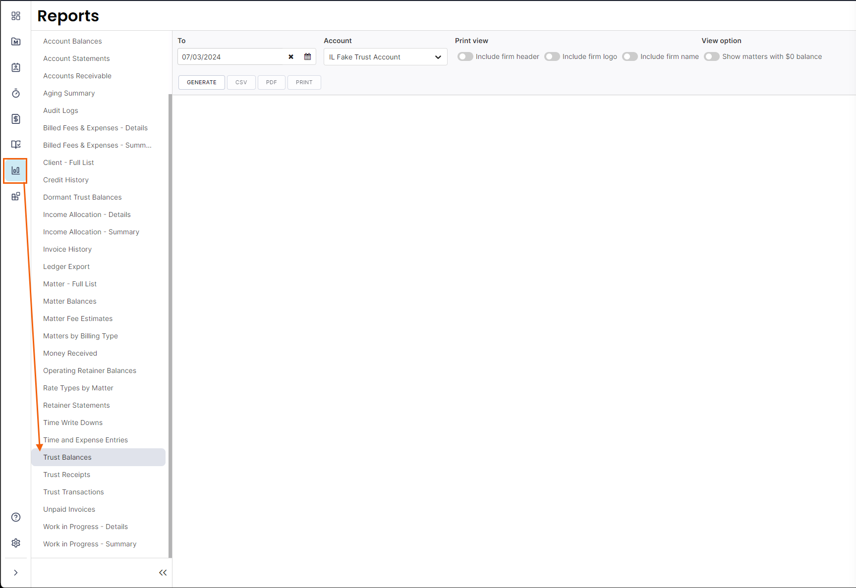Open the Account dropdown
The width and height of the screenshot is (856, 588).
coord(386,57)
